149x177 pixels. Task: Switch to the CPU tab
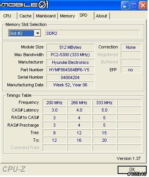[9, 16]
